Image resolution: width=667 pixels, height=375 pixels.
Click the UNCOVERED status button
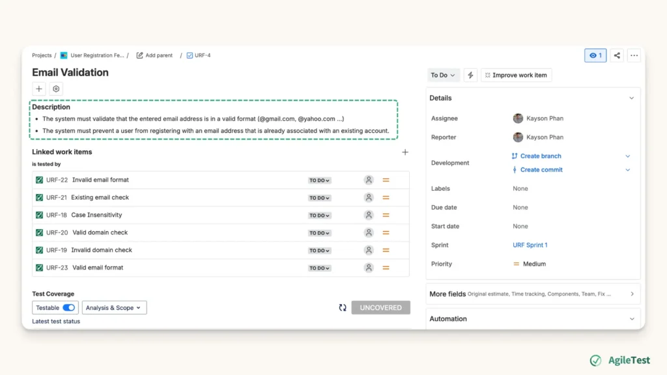(x=380, y=307)
